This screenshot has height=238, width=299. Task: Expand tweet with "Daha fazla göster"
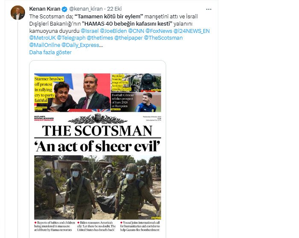pyautogui.click(x=50, y=52)
